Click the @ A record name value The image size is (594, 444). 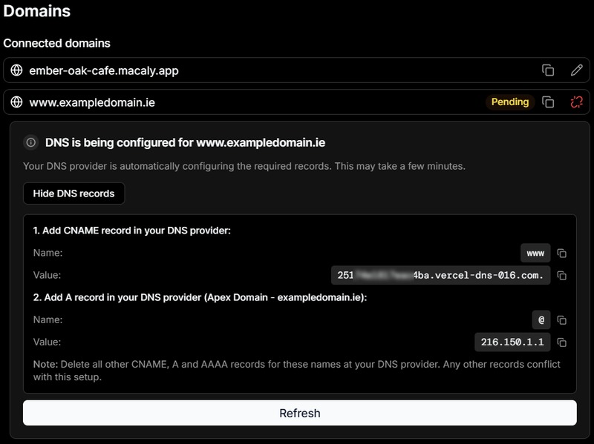(541, 320)
